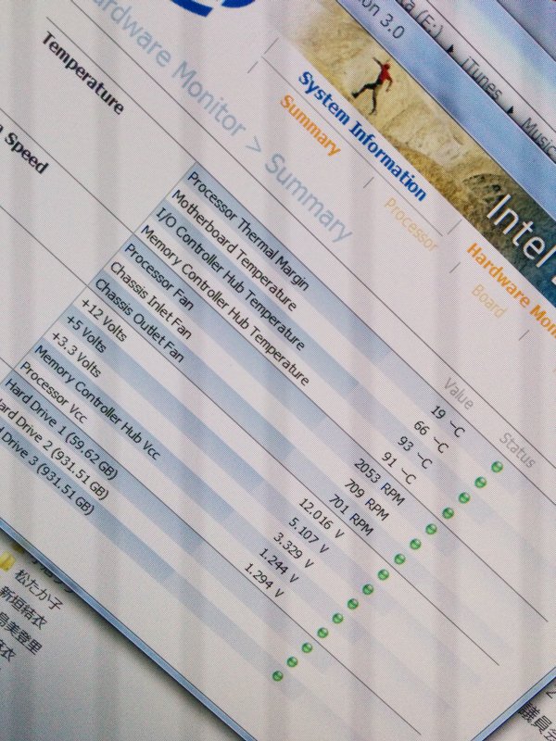The height and width of the screenshot is (741, 556).
Task: Click the Memory Controller Hub Vcc status light
Action: 337,618
